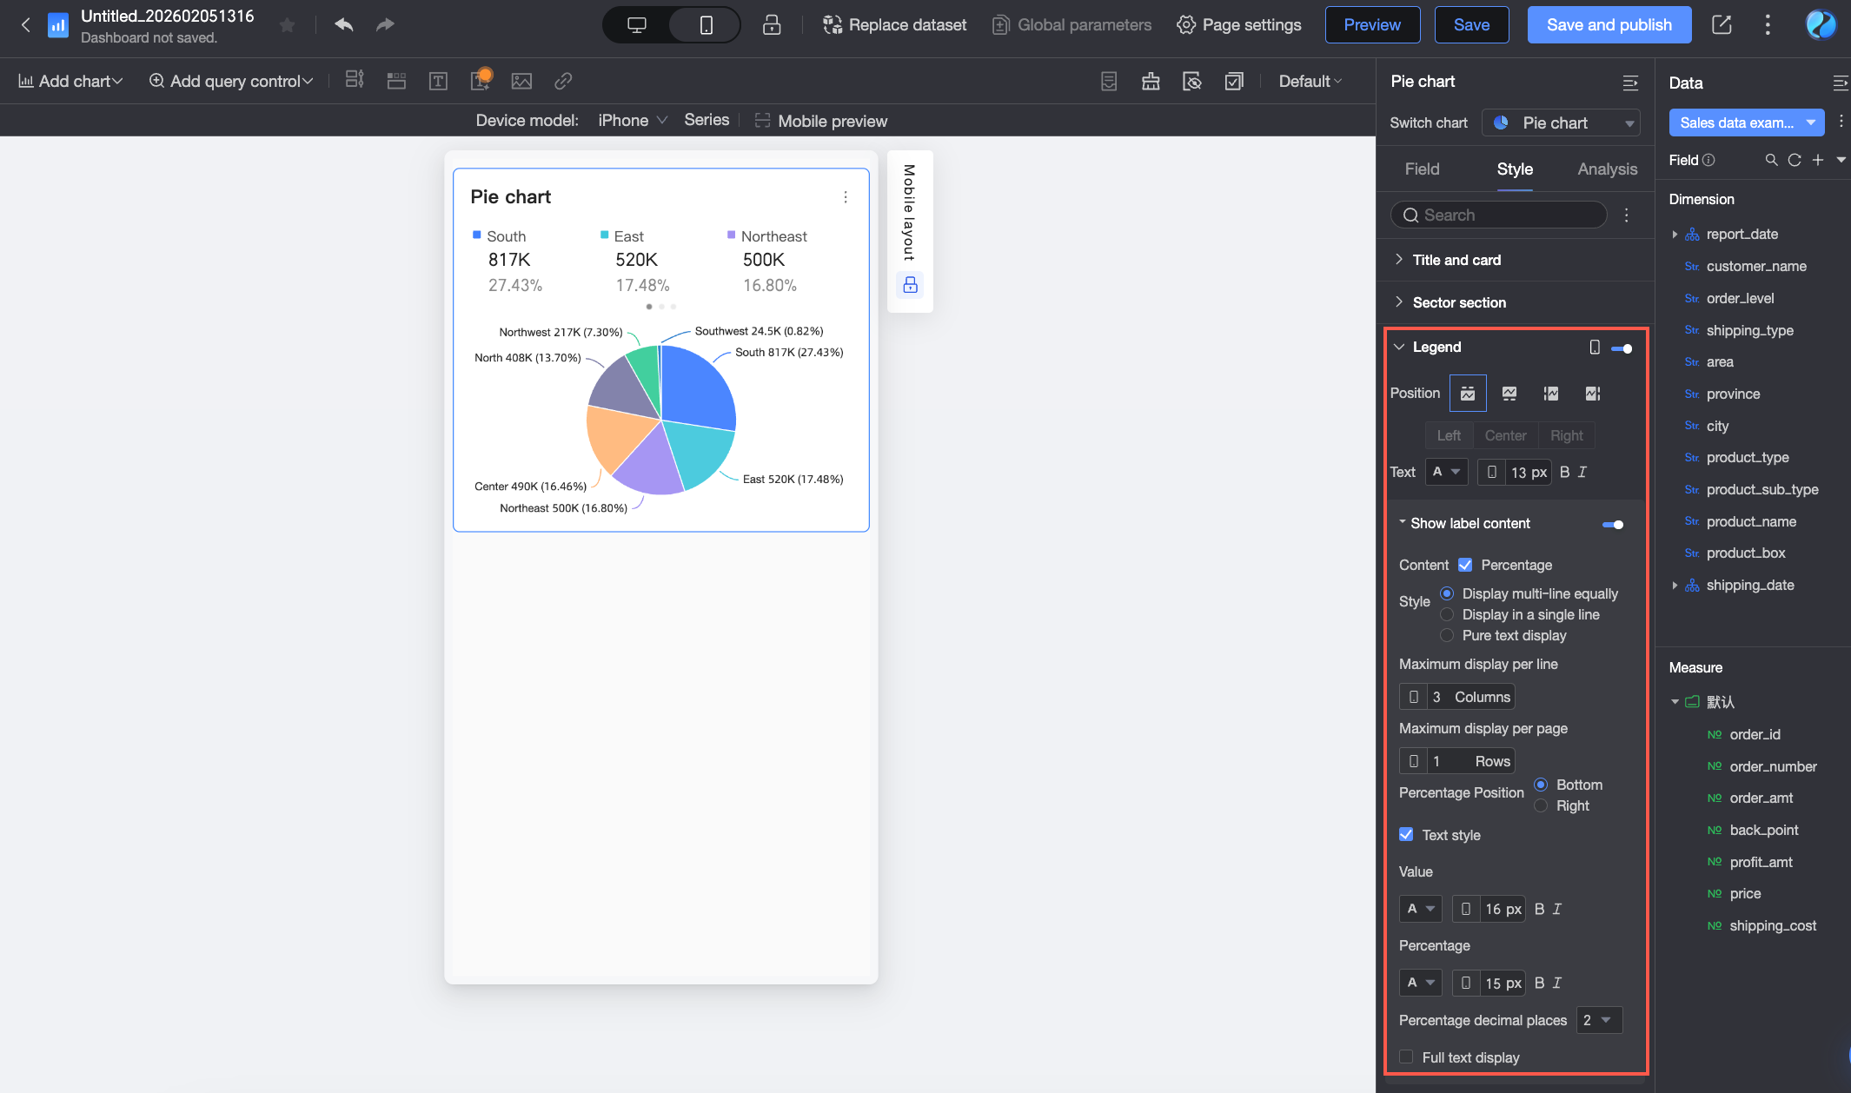Toggle the Legend switch off
This screenshot has height=1093, width=1851.
(1621, 348)
